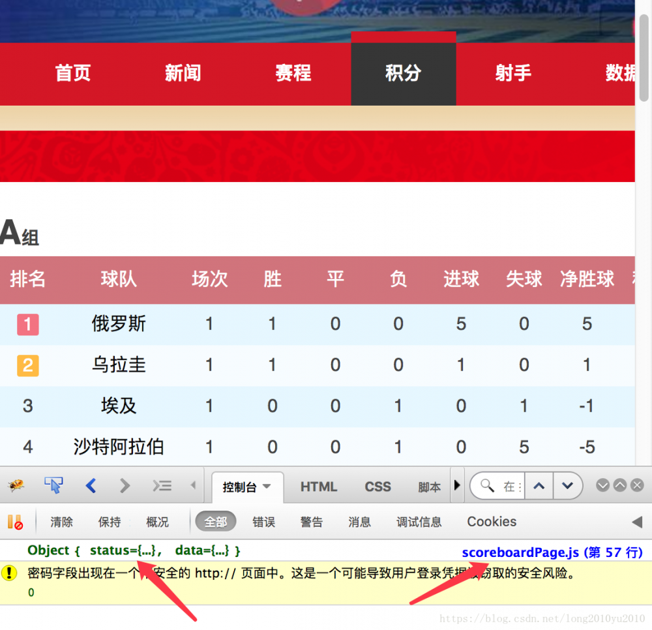Switch to the 脚本 panel tab
Screen dimensions: 652x630
pyautogui.click(x=429, y=487)
